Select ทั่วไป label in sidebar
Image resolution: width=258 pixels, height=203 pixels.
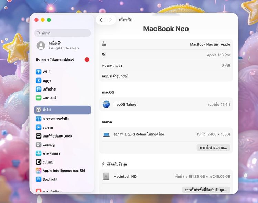tap(46, 110)
